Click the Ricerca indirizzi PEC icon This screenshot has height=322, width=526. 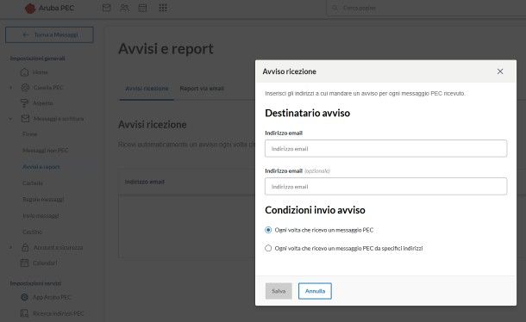pos(24,313)
